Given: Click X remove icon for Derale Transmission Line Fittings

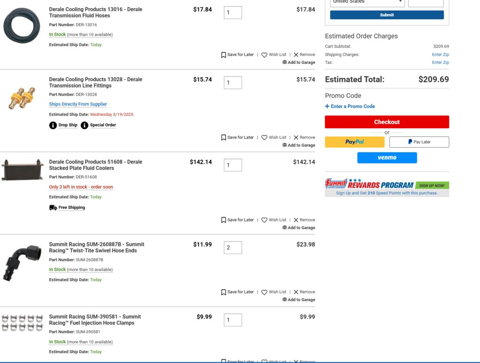Looking at the screenshot, I should [x=296, y=138].
